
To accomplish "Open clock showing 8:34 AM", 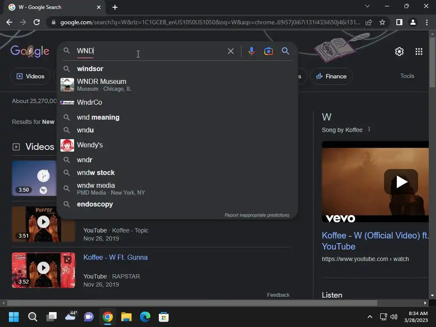I will [x=416, y=317].
